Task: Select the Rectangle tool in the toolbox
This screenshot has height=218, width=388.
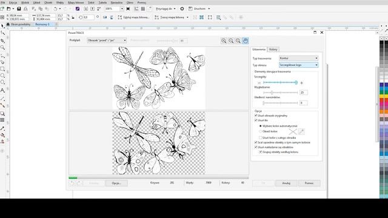Action: [2, 69]
